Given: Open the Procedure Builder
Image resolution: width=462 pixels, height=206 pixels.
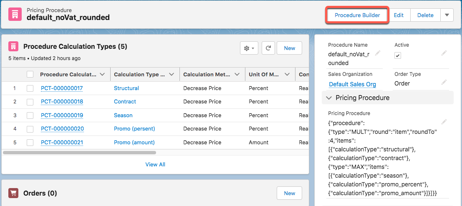Looking at the screenshot, I should coord(357,15).
